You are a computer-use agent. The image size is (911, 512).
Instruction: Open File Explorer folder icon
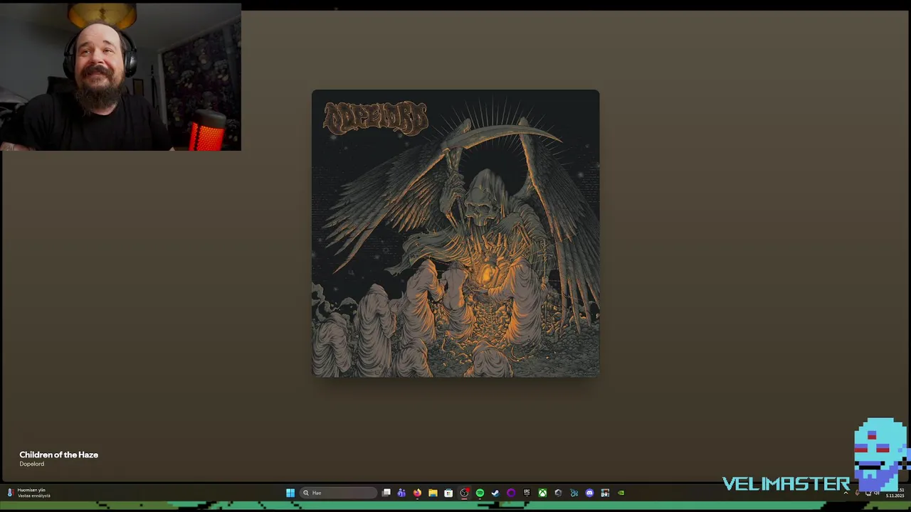pyautogui.click(x=433, y=493)
